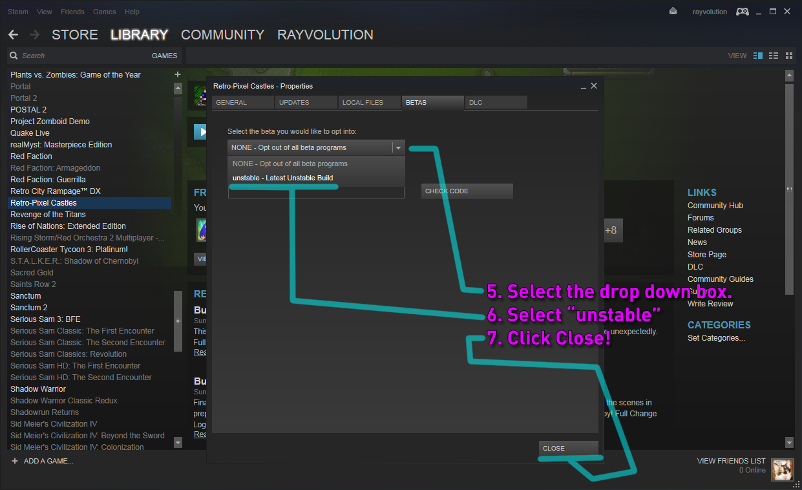The image size is (802, 490).
Task: Open the DLC link under Links
Action: point(695,267)
